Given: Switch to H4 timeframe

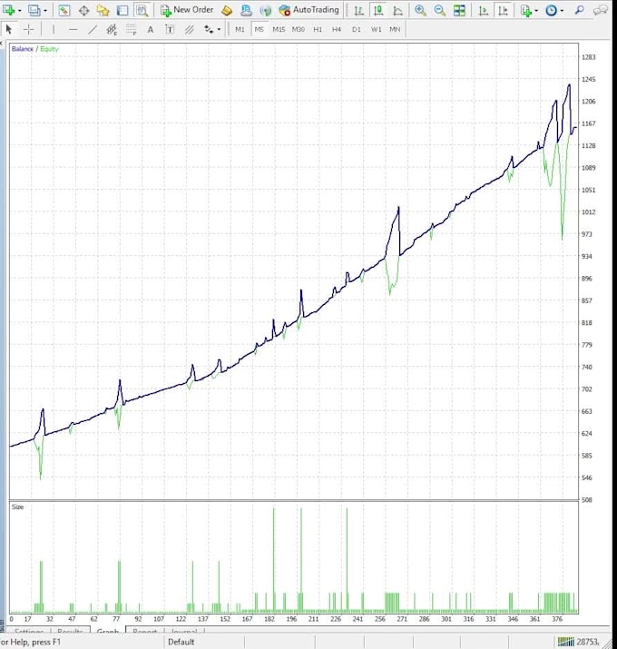Looking at the screenshot, I should tap(337, 29).
